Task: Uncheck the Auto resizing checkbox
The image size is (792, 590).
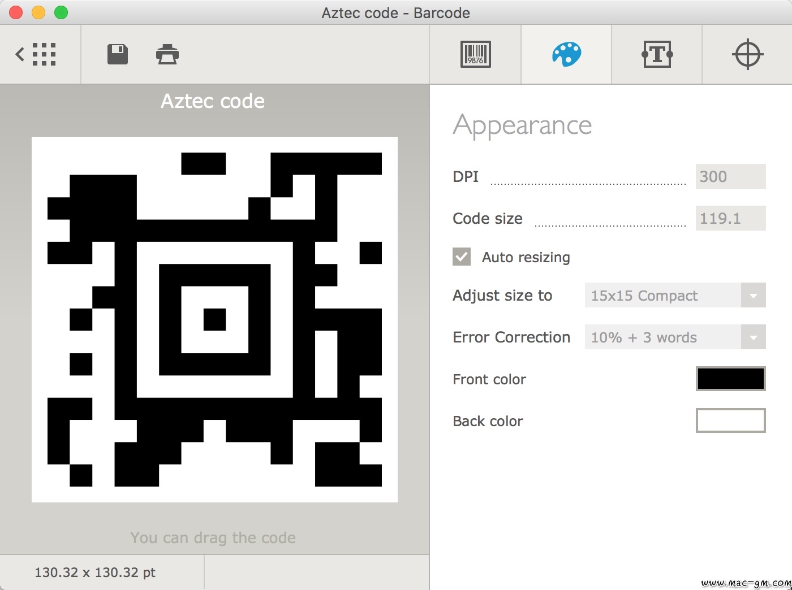Action: pos(462,257)
